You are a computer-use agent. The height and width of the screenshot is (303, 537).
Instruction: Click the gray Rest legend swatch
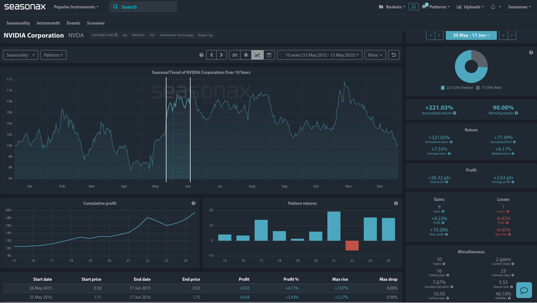(478, 88)
